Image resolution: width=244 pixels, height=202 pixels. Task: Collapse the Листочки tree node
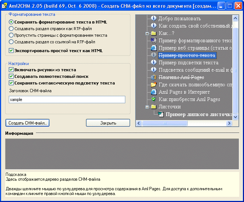(147, 107)
